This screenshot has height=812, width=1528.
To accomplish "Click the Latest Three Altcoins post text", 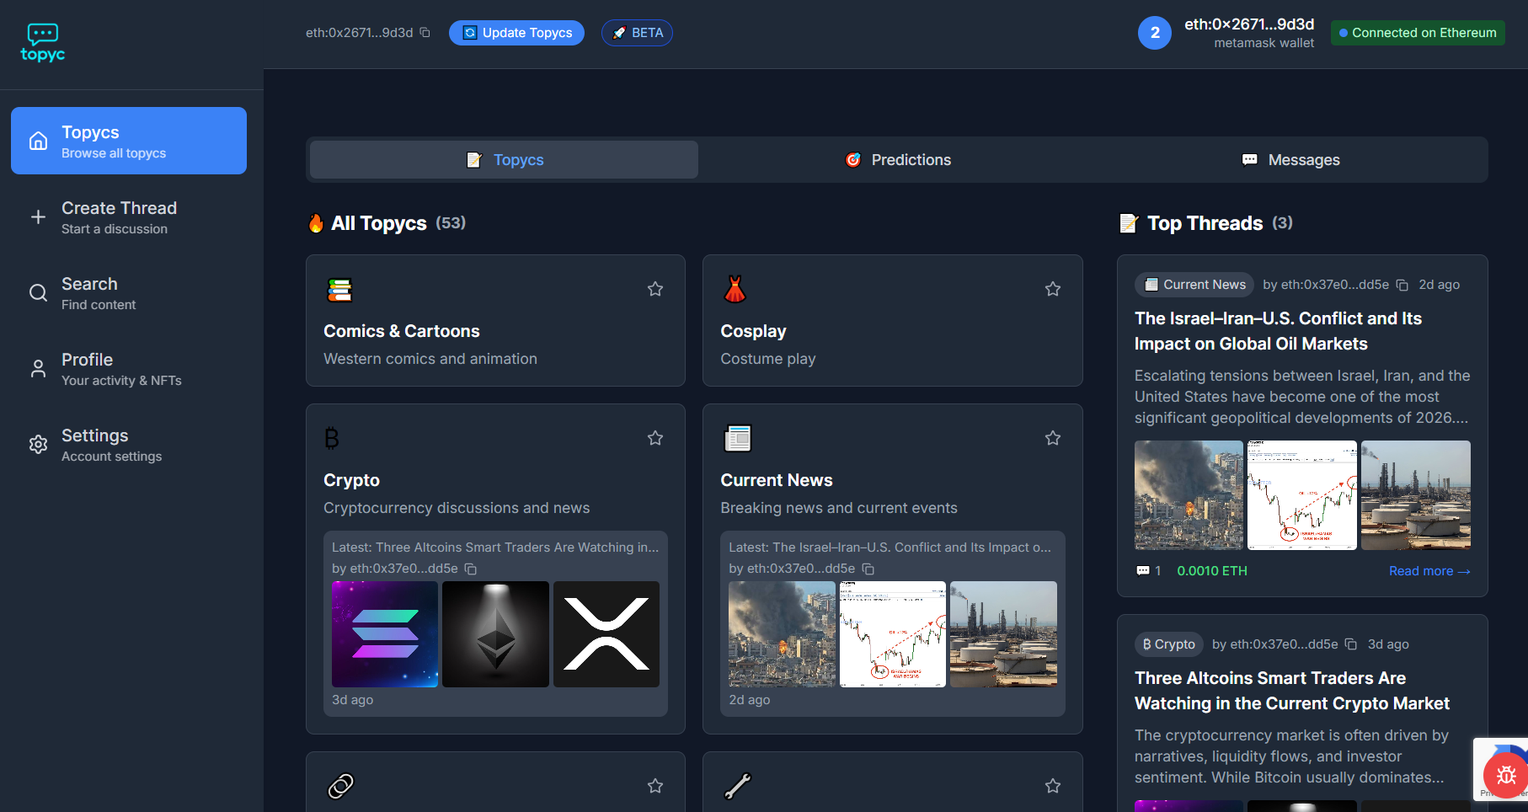I will 495,548.
